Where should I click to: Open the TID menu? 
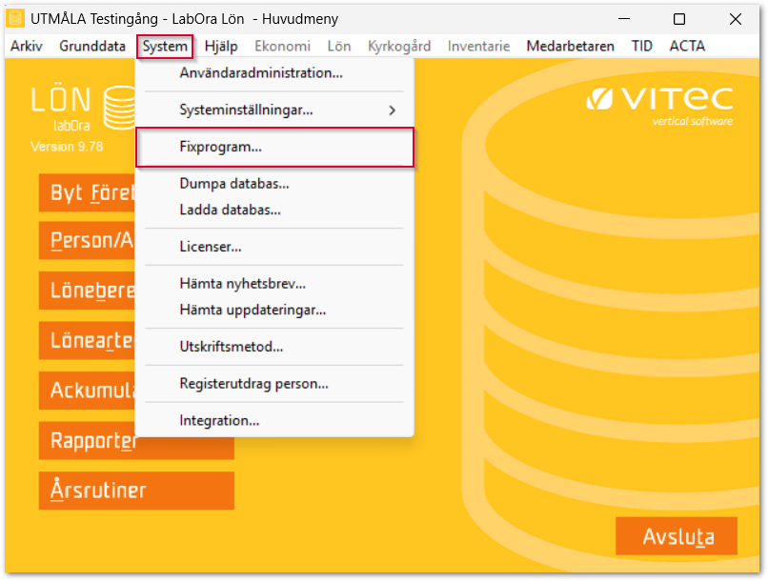click(641, 46)
